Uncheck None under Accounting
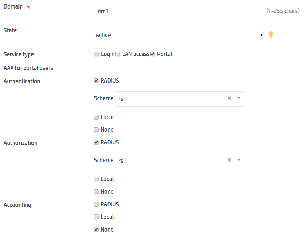This screenshot has height=236, width=304. pos(96,230)
